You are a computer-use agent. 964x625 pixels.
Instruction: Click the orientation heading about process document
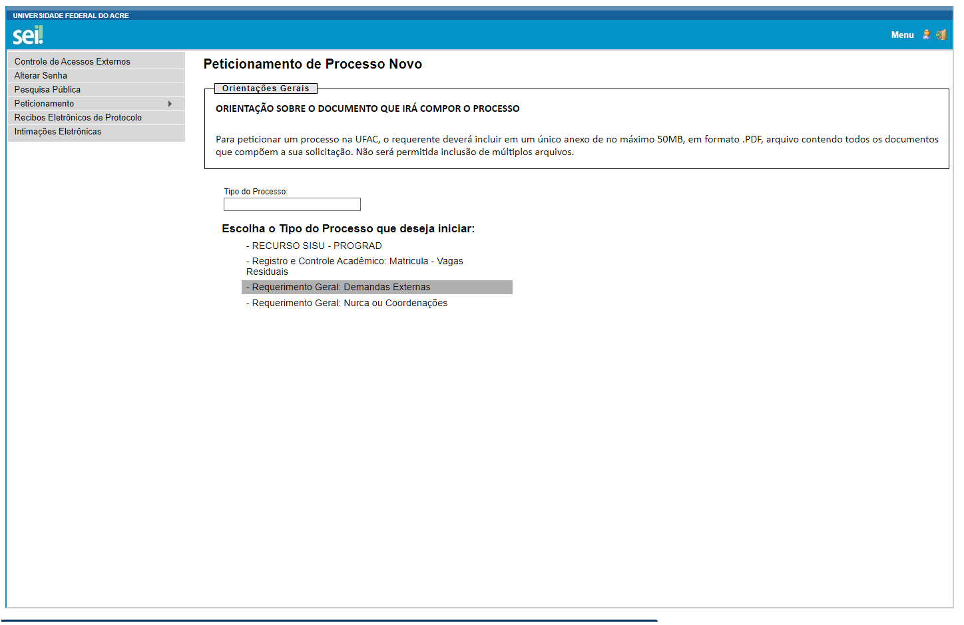click(x=367, y=108)
